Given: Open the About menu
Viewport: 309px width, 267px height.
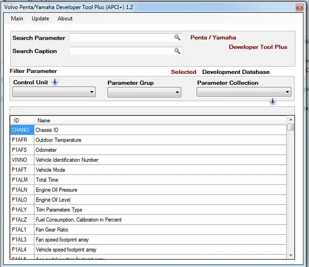Looking at the screenshot, I should (x=65, y=18).
